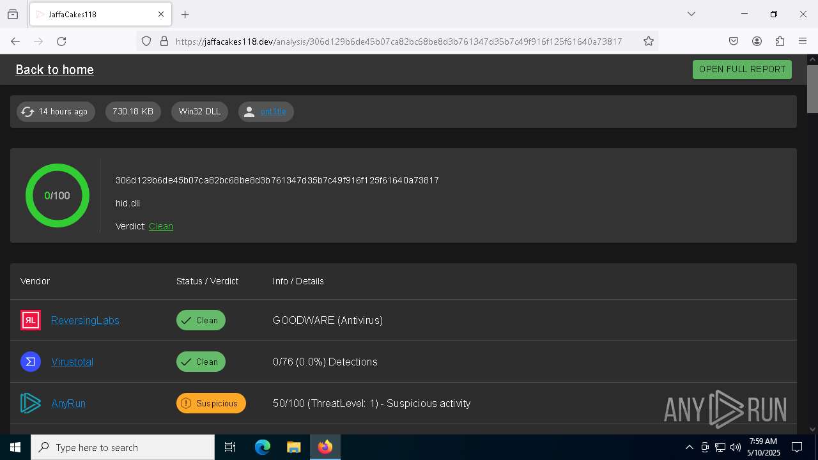This screenshot has width=818, height=460.
Task: Follow the Back to home link
Action: [54, 70]
